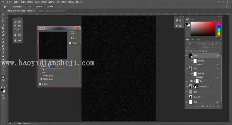The image size is (232, 125).
Task: Switch to the Paths tab in layers panel
Action: [198, 39]
